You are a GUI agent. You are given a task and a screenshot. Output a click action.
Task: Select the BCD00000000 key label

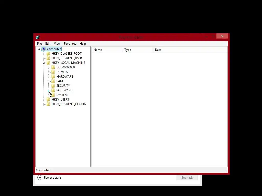point(65,67)
